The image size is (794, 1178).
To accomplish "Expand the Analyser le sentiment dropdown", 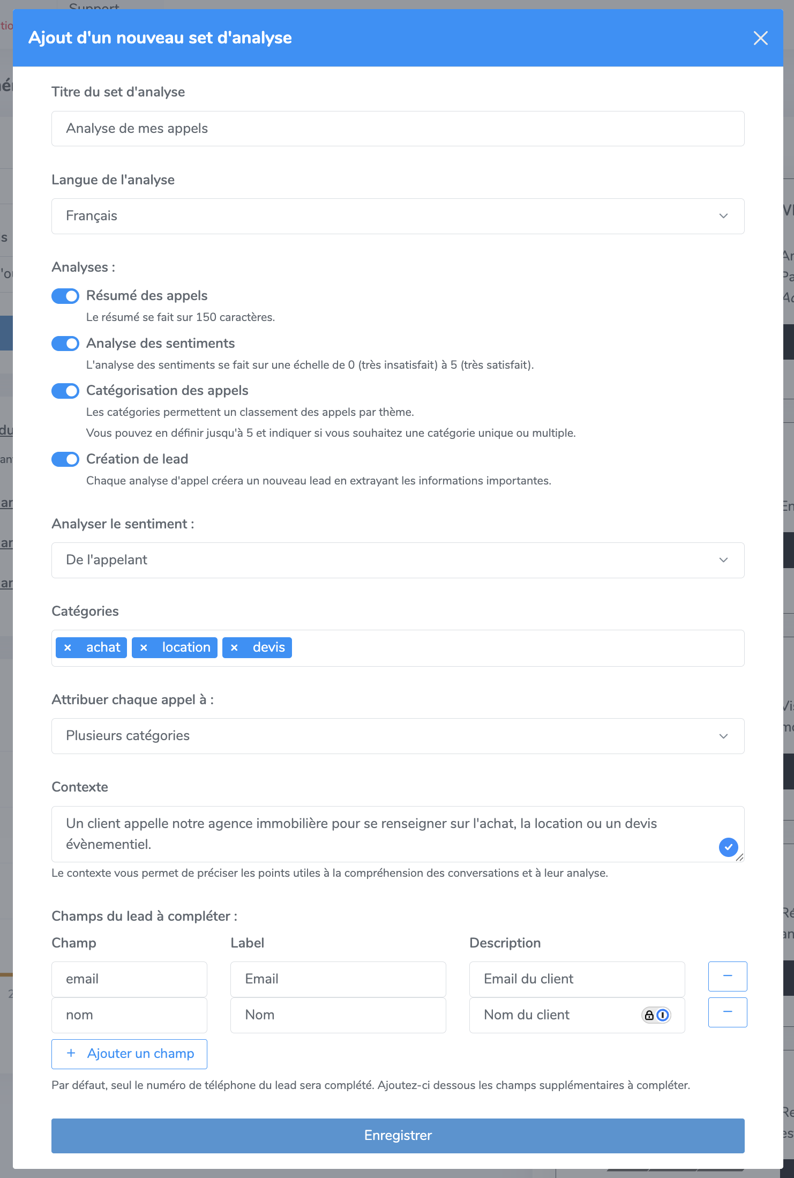I will (x=398, y=560).
